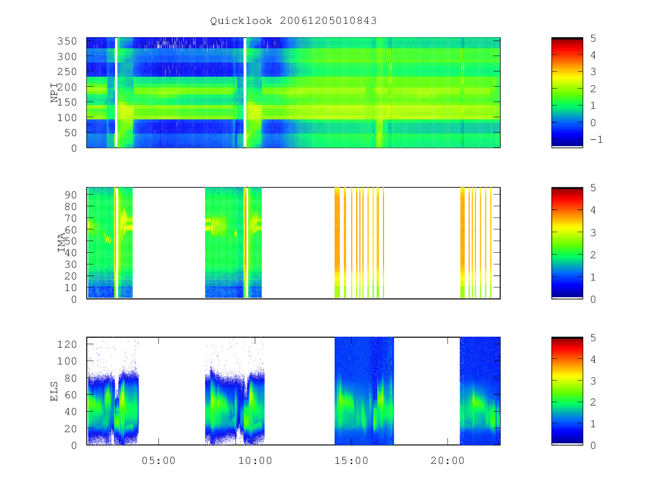Click the 5 label on NPI color bar
This screenshot has height=500, width=667.
(x=593, y=38)
